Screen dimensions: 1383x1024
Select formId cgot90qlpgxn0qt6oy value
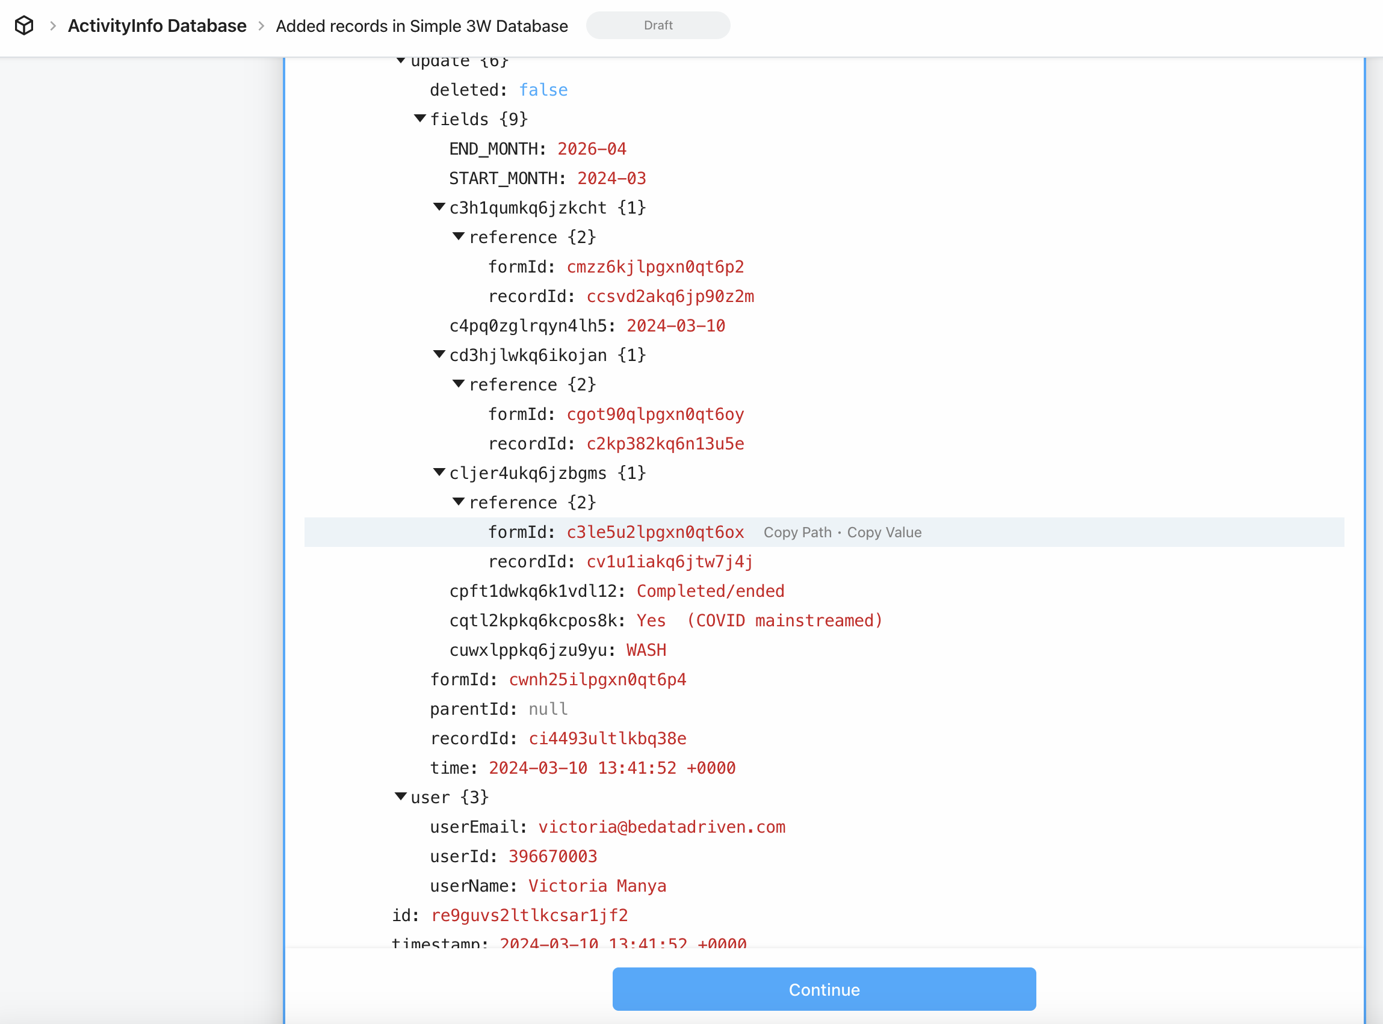pyautogui.click(x=655, y=415)
